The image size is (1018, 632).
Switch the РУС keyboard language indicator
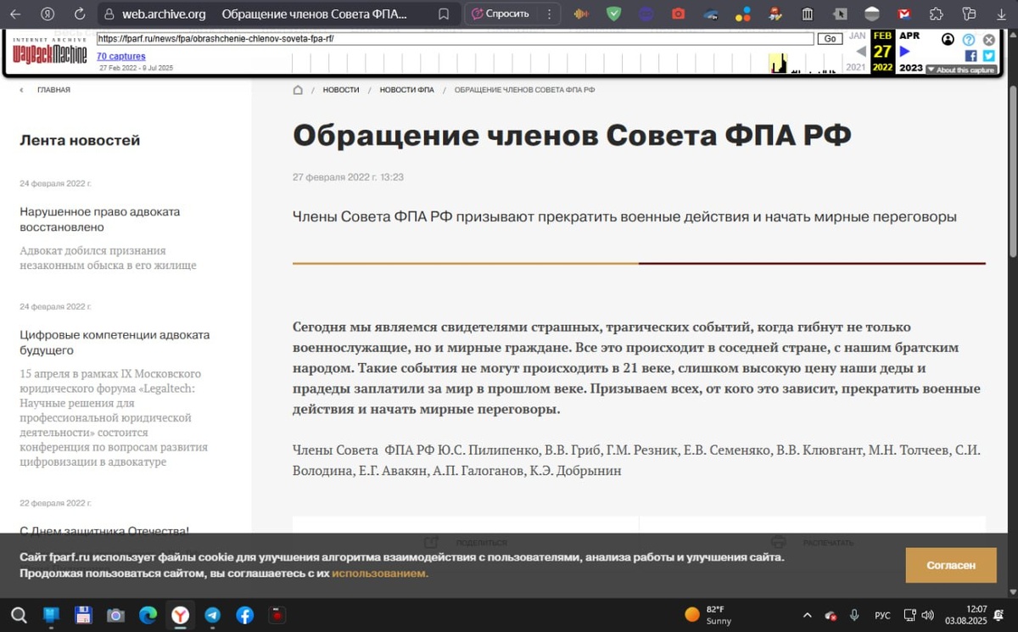(882, 615)
